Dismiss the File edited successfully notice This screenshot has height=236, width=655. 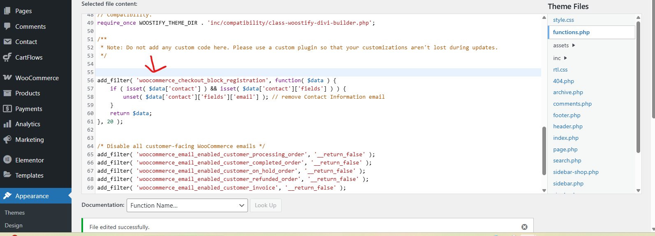[x=524, y=227]
